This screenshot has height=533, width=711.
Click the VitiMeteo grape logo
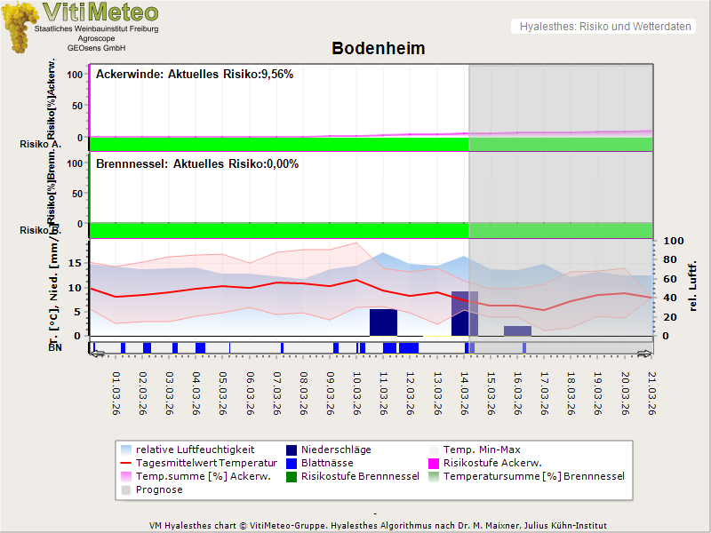[18, 27]
